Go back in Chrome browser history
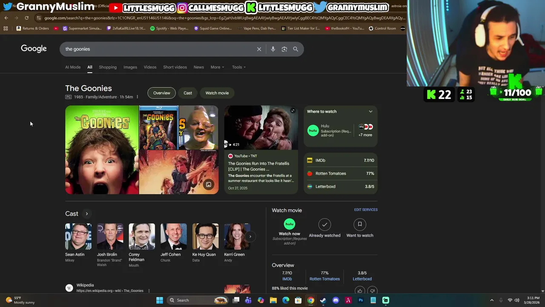Viewport: 545px width, 307px height. [6, 18]
